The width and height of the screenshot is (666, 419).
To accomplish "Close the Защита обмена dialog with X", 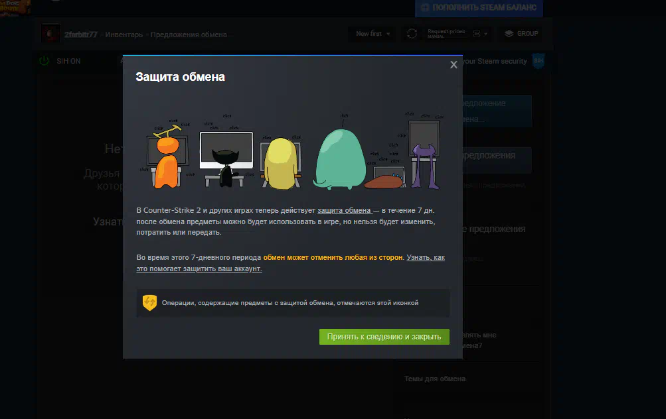I will point(454,64).
